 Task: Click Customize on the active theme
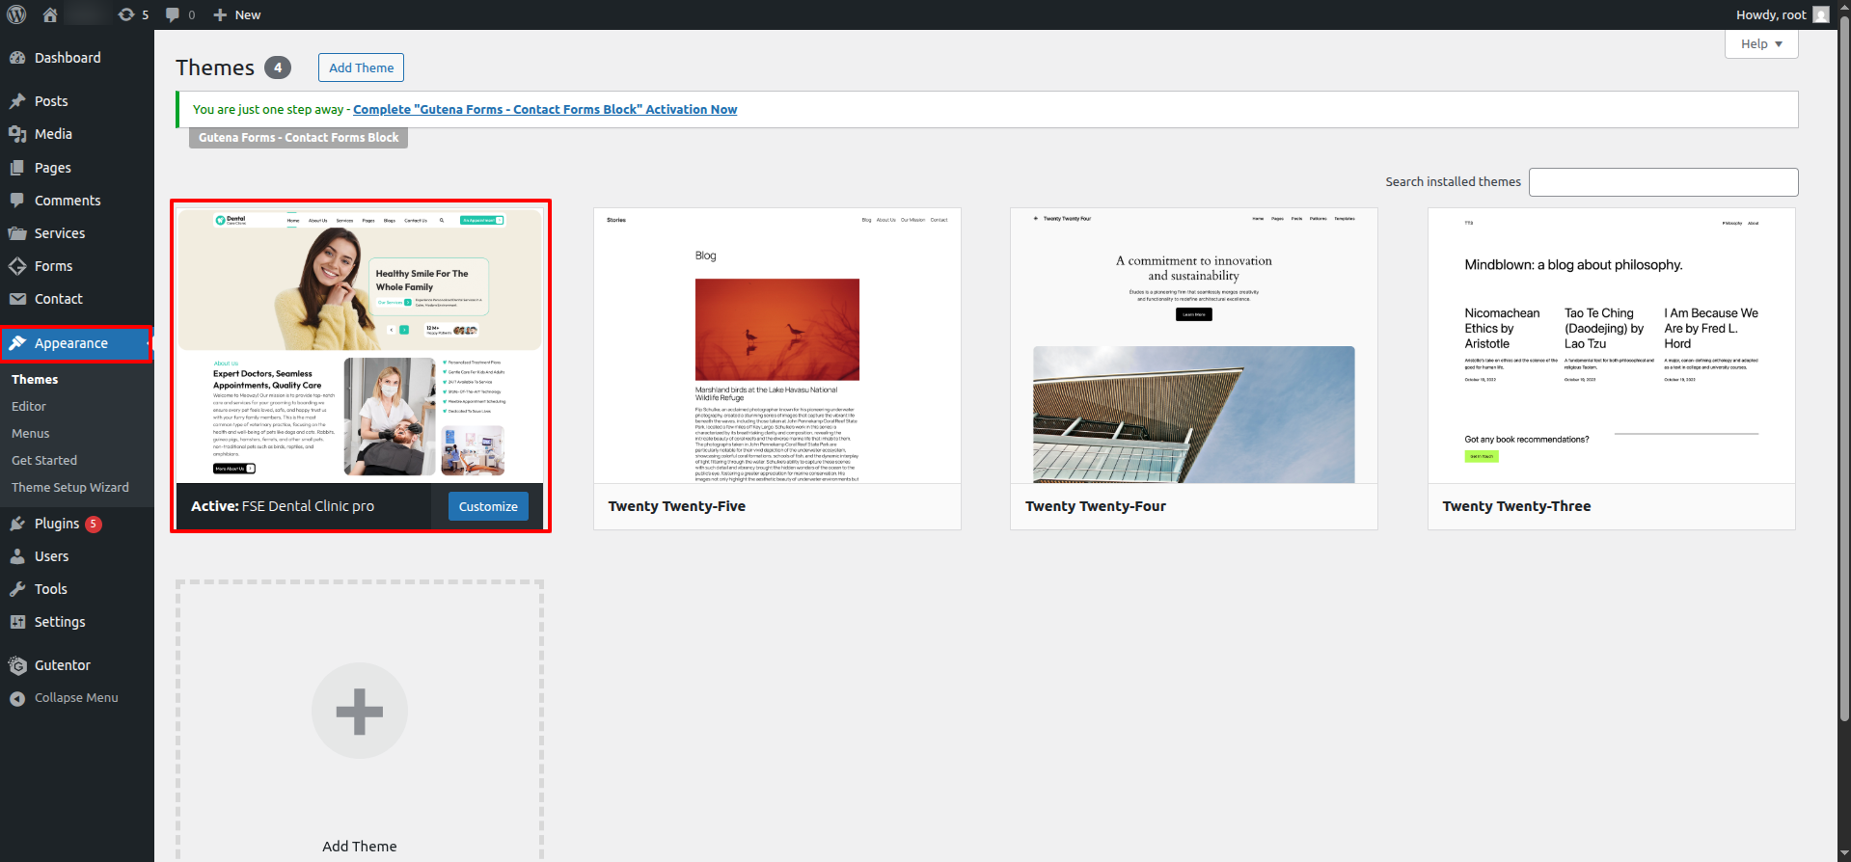point(488,506)
